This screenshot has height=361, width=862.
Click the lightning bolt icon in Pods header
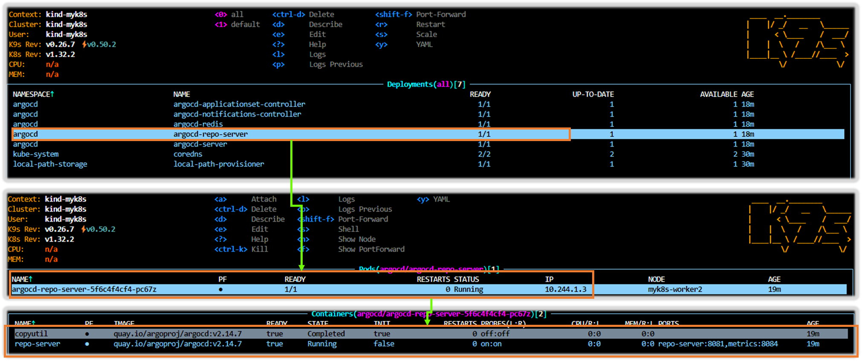tap(84, 229)
